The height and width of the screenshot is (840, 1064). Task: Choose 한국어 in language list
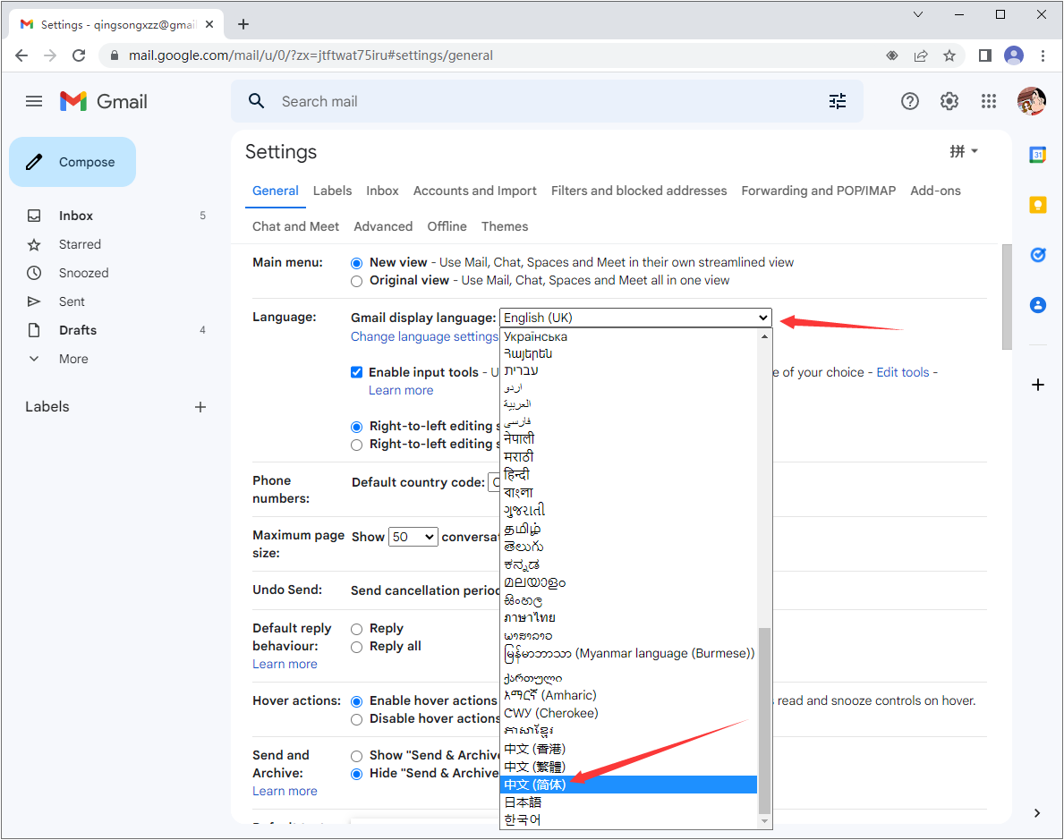point(628,819)
